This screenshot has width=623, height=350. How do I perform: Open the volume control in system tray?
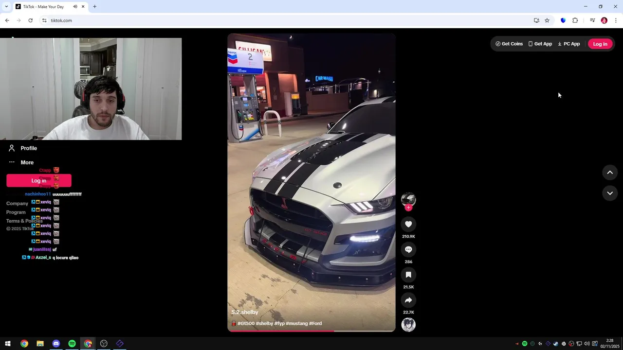(x=586, y=344)
